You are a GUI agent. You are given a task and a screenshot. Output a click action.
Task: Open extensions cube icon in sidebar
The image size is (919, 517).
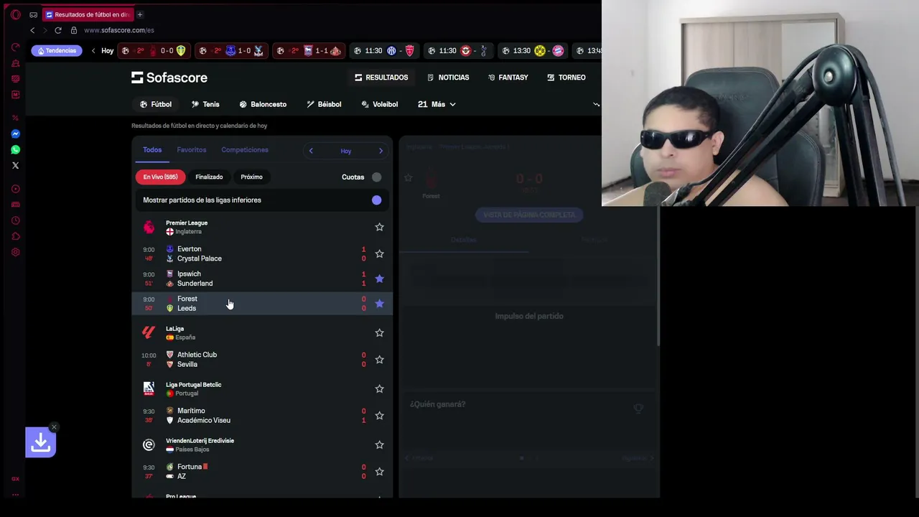[15, 236]
